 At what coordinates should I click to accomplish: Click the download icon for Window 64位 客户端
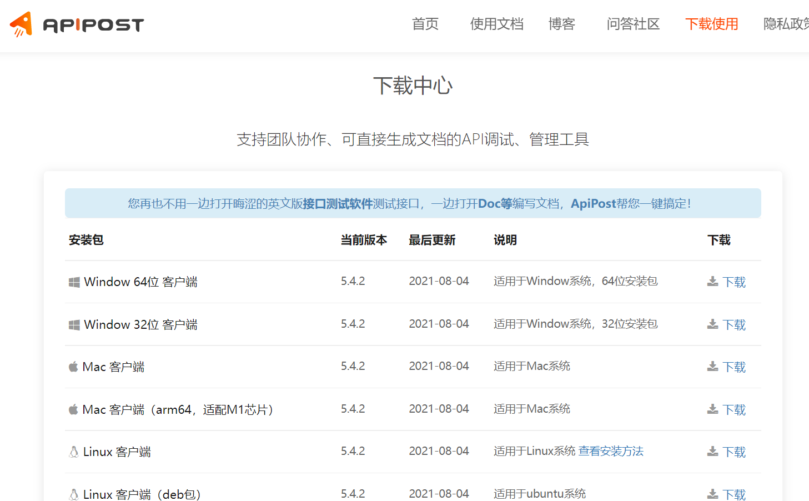coord(712,282)
